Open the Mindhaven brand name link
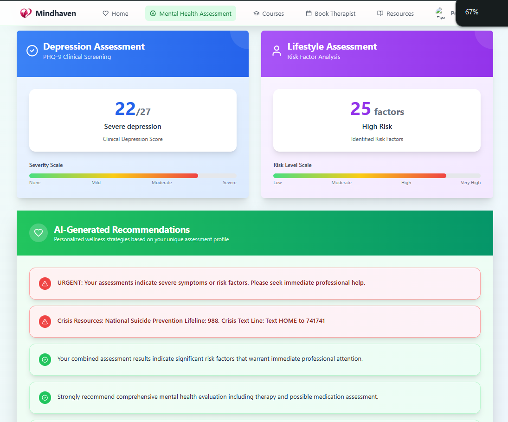The height and width of the screenshot is (422, 508). pos(56,13)
